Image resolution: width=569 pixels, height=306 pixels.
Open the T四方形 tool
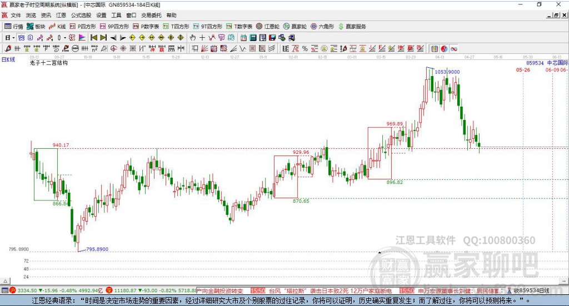tap(176, 27)
